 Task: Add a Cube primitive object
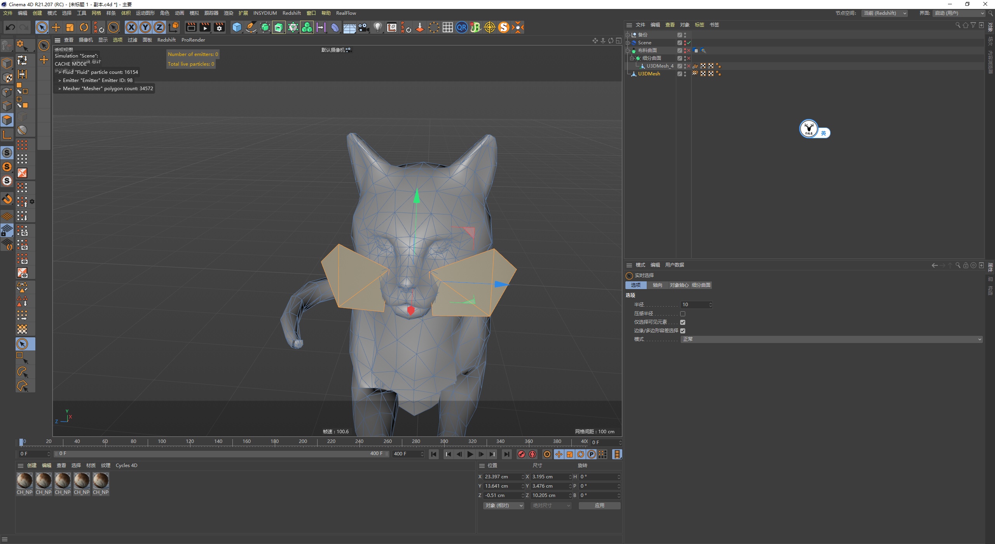pos(236,27)
